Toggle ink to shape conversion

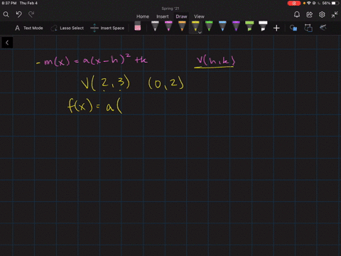pos(308,28)
